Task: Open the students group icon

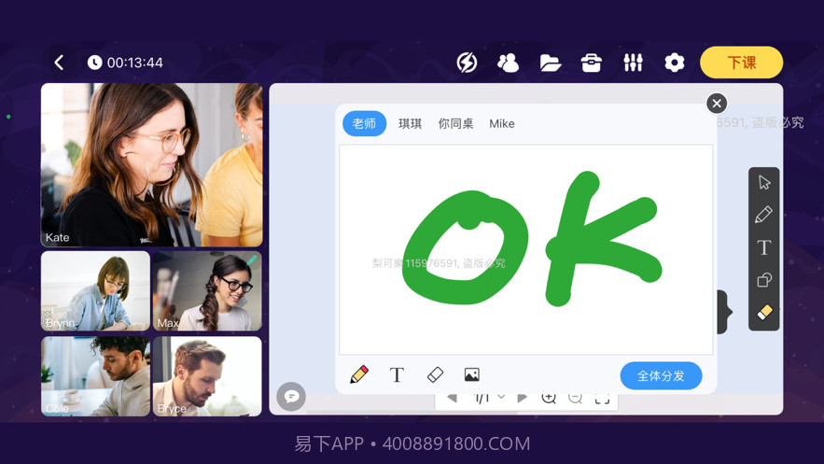Action: (508, 63)
